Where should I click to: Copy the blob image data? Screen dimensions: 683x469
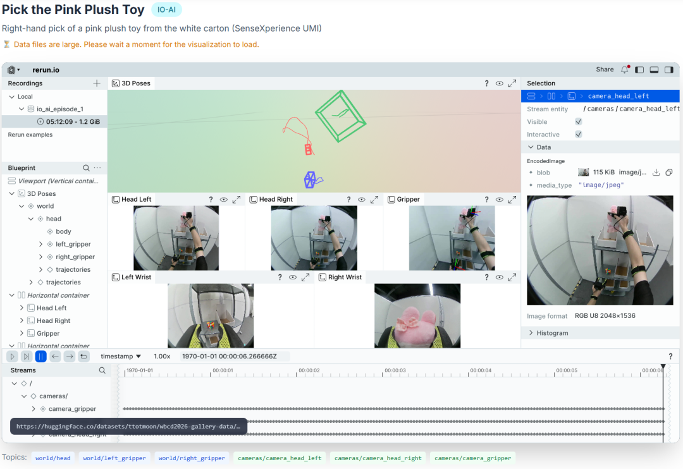pos(669,173)
